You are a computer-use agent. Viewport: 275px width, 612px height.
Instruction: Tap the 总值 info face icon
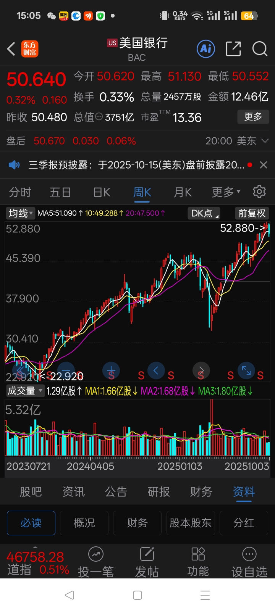pyautogui.click(x=99, y=117)
